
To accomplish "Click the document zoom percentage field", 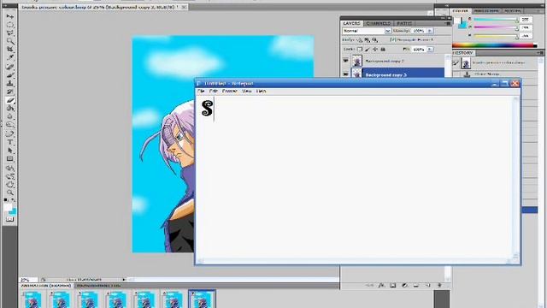I will click(x=28, y=280).
